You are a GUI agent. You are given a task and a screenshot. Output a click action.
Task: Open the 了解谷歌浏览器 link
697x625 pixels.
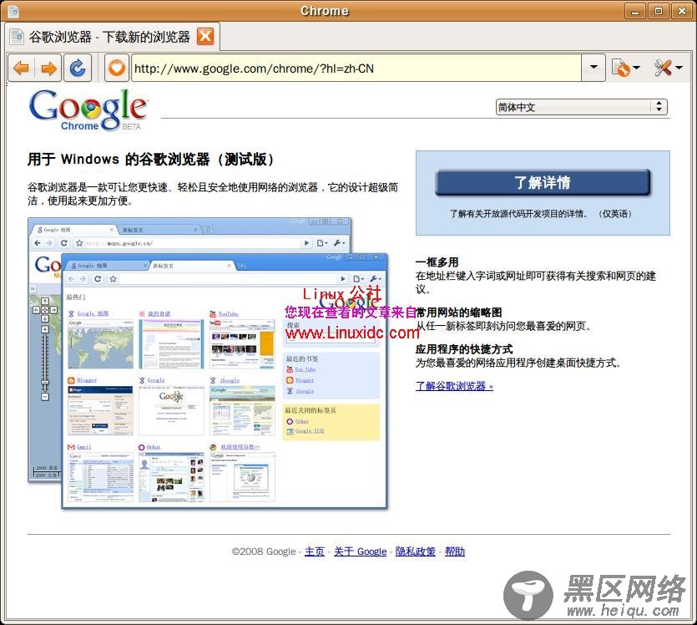[x=454, y=386]
